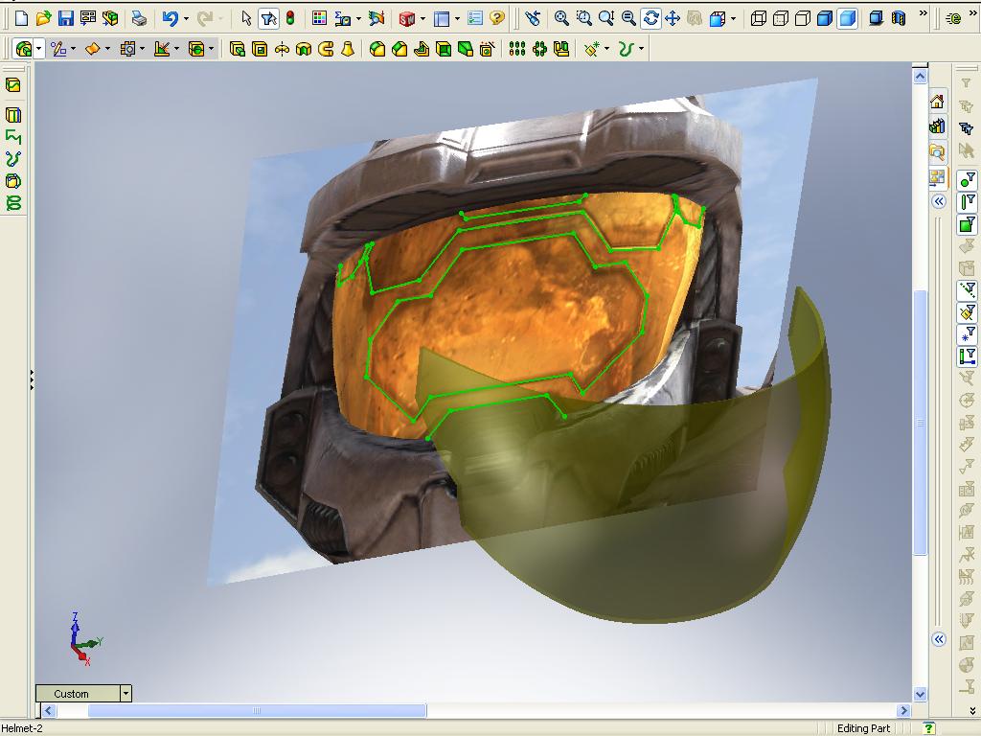Open the Edit Color palette icon

point(319,19)
